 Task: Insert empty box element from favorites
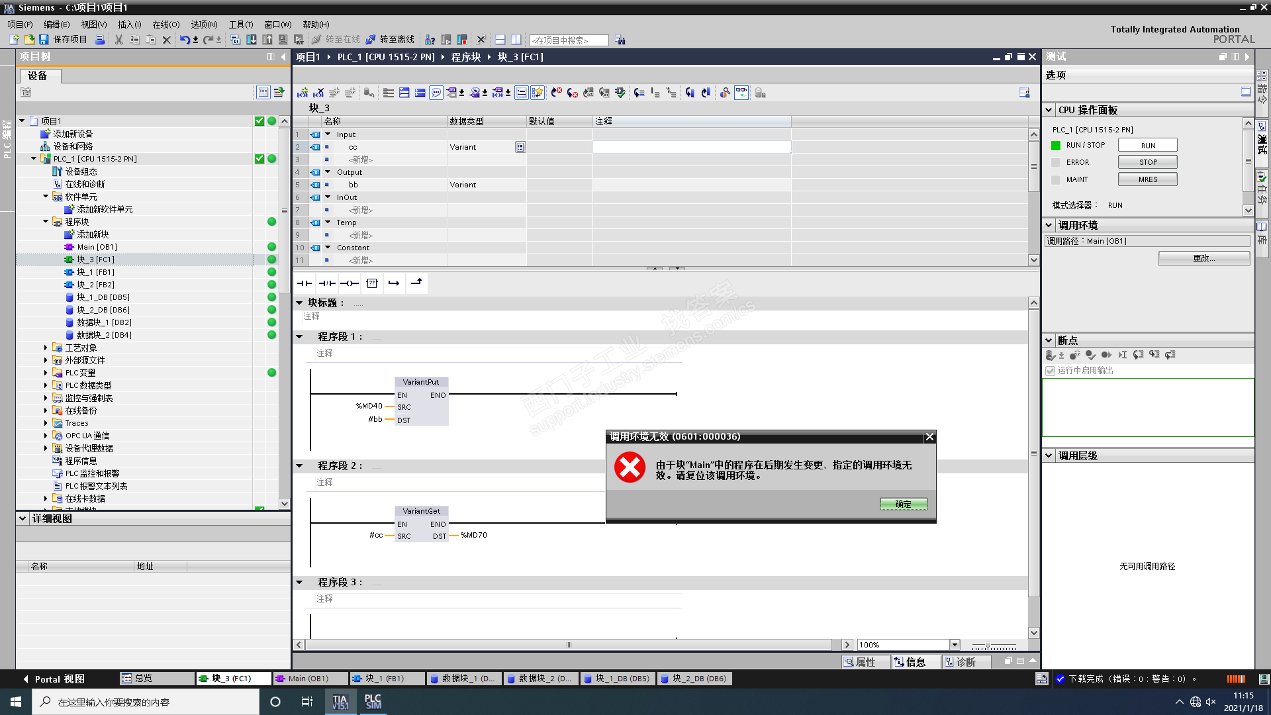pyautogui.click(x=372, y=283)
